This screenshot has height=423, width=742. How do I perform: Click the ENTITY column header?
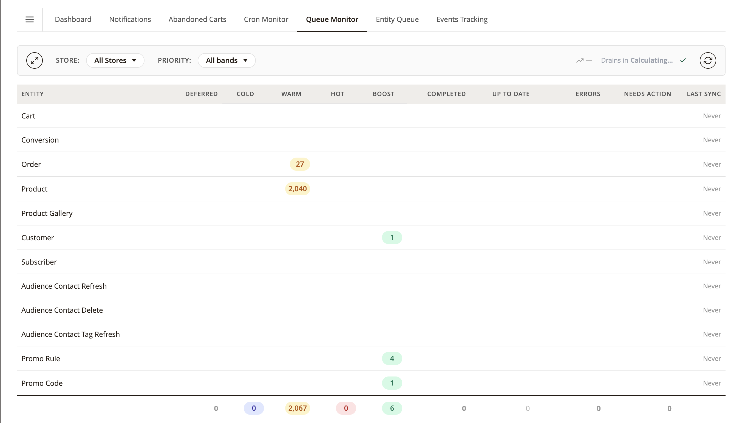point(32,94)
